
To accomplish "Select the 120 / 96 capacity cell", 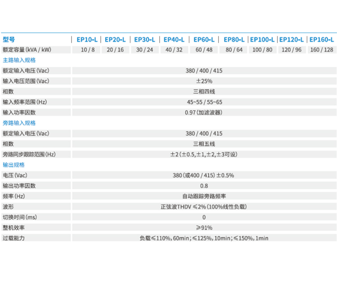I will [292, 50].
